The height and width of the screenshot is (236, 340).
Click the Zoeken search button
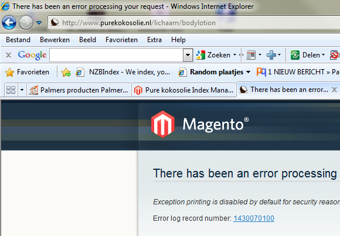coord(213,55)
